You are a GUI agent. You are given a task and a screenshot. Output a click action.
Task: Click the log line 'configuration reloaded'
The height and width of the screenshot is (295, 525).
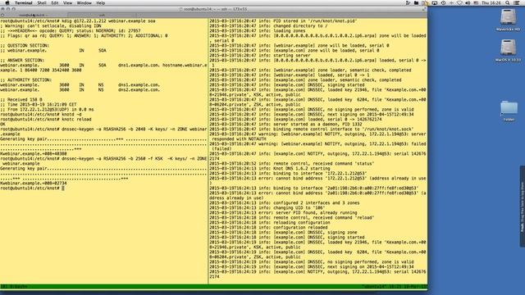(x=268, y=228)
